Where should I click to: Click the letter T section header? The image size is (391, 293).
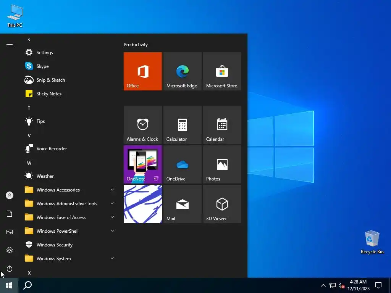click(29, 108)
